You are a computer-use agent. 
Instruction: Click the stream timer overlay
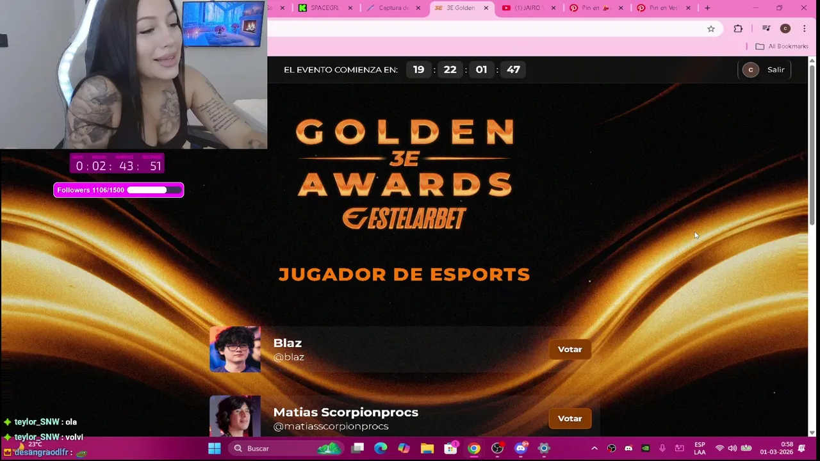coord(117,164)
